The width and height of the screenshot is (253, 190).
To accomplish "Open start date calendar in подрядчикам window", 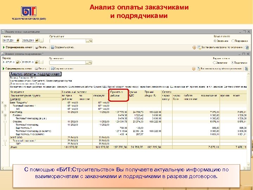I will (x=18, y=62).
